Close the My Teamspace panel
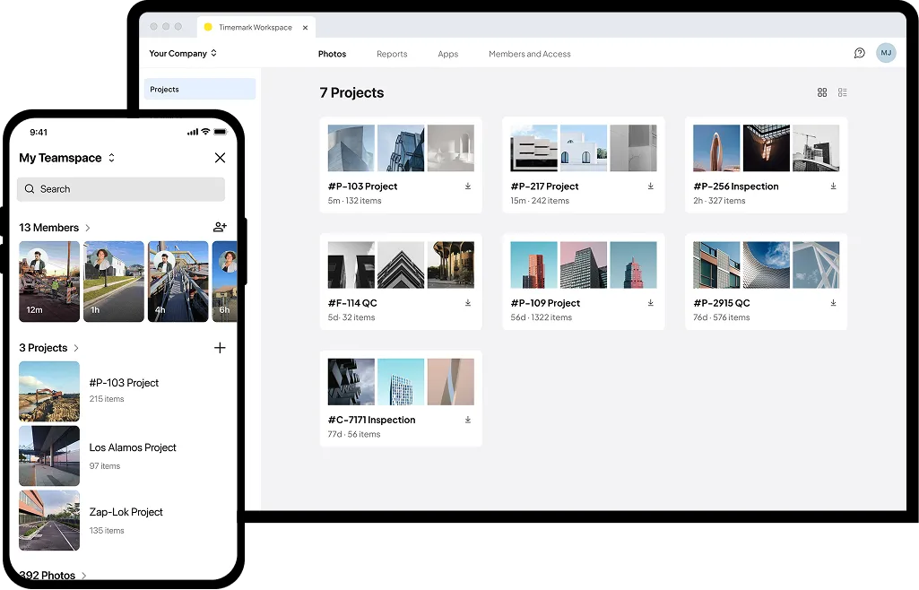The image size is (919, 590). point(220,158)
